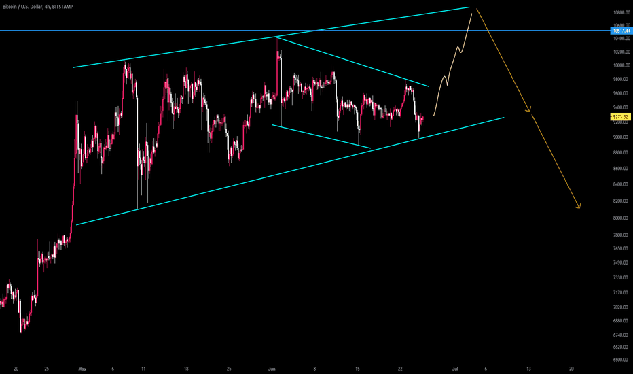633x374 pixels.
Task: Select the blue 10517.44 price label
Action: point(621,31)
